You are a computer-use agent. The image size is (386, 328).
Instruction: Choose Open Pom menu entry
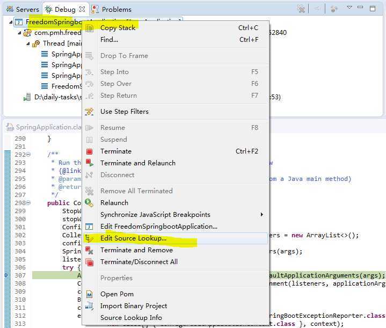[176, 294]
